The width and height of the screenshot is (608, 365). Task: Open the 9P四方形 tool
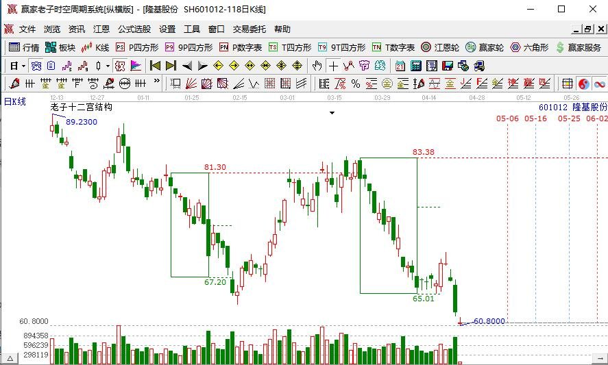pos(189,47)
